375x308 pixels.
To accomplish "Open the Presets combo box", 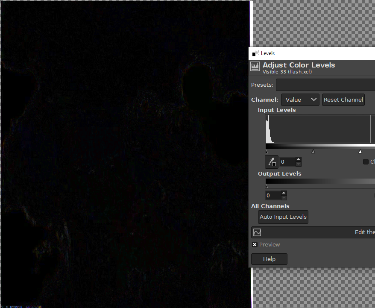I will click(x=325, y=85).
